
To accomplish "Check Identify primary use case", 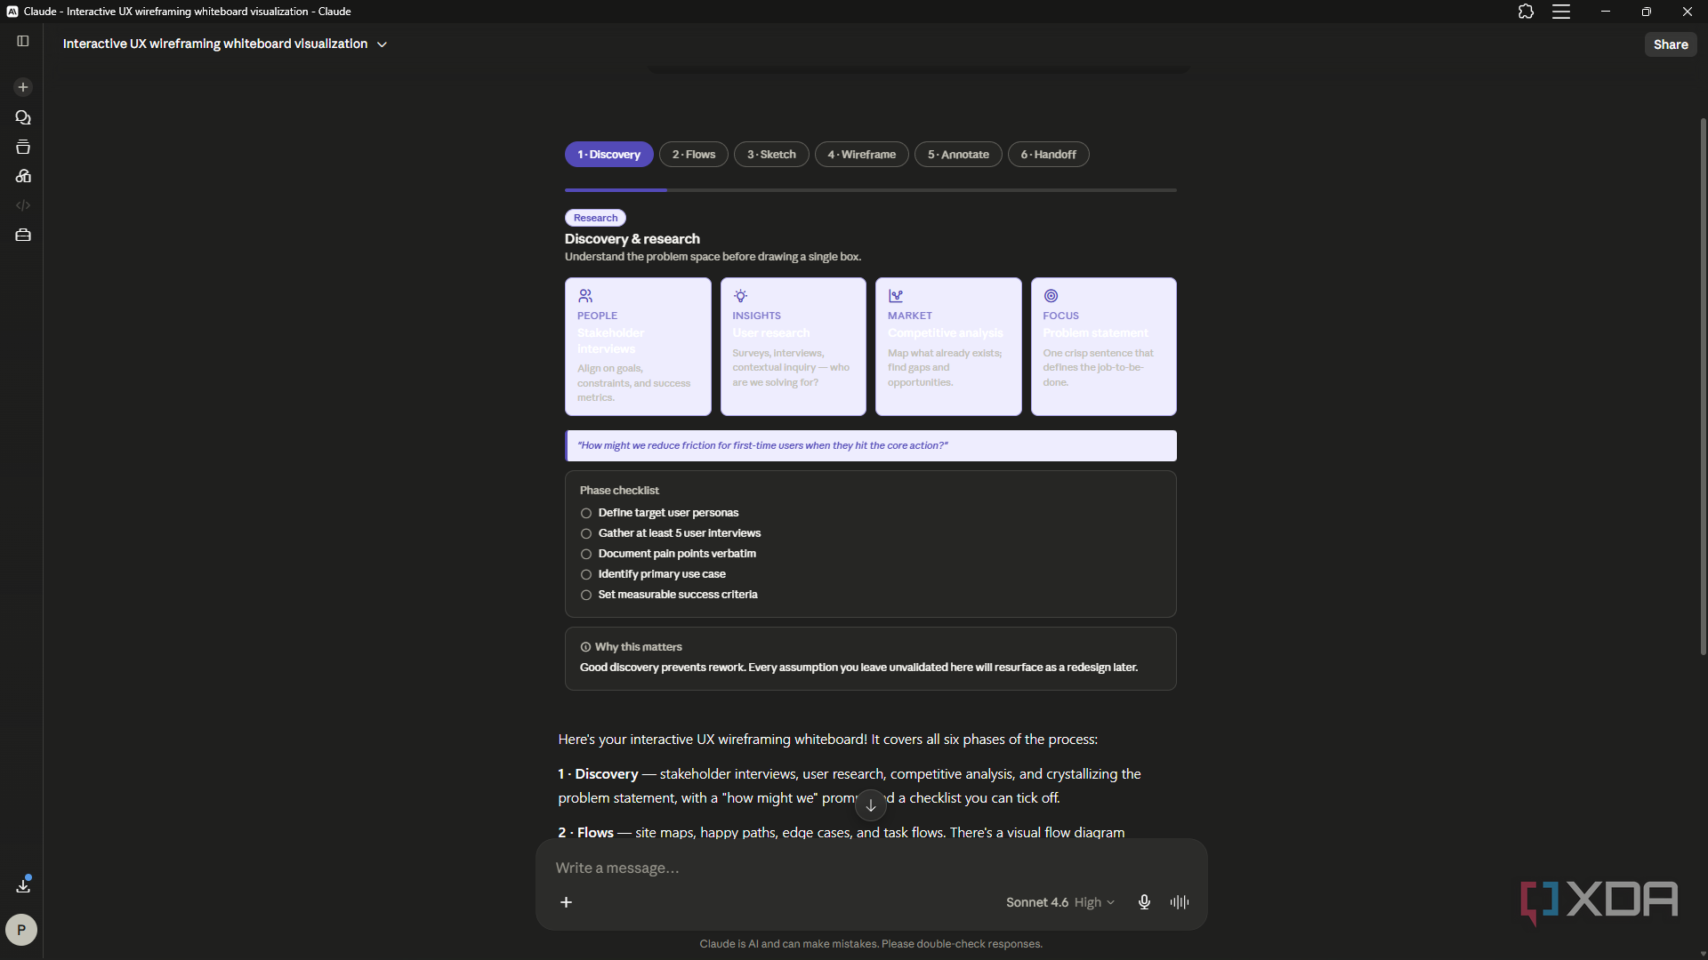I will coord(586,574).
